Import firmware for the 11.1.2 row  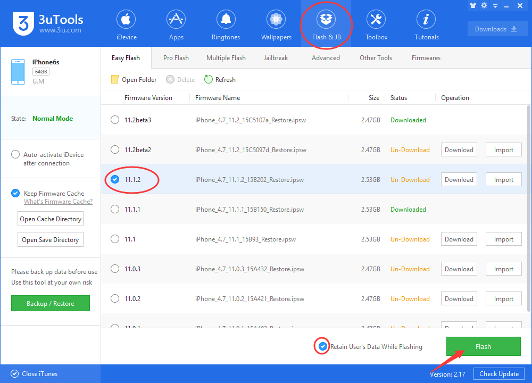503,179
